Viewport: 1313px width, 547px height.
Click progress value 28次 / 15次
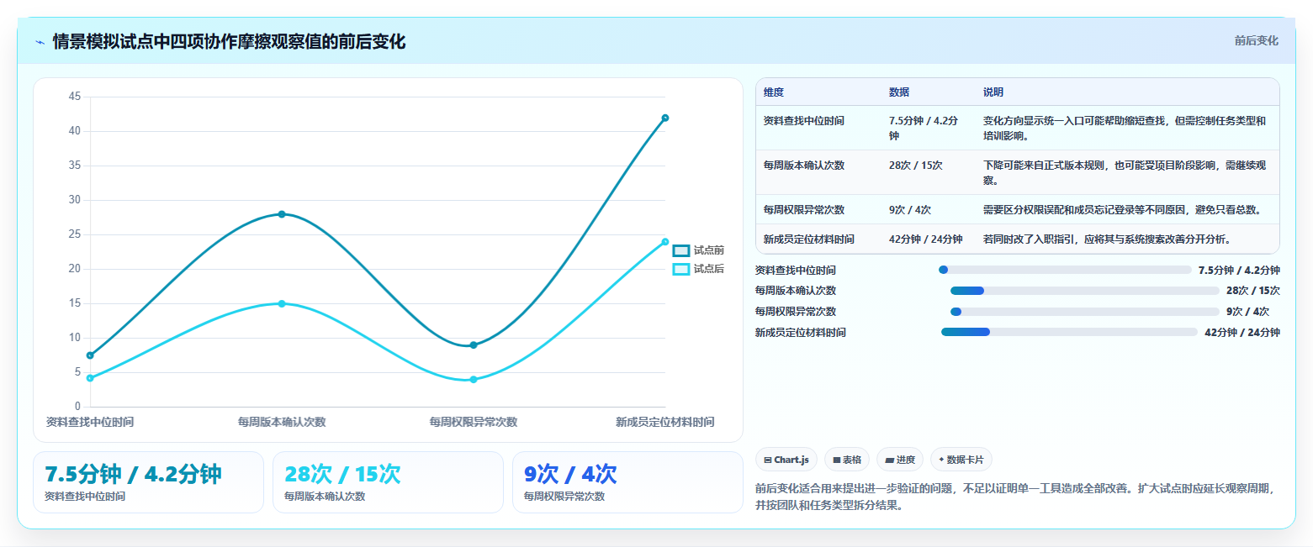pos(1253,291)
